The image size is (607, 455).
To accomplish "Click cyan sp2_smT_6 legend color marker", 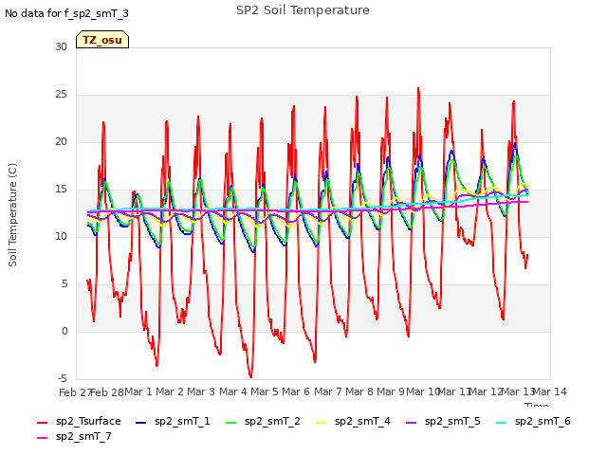I will tap(501, 423).
